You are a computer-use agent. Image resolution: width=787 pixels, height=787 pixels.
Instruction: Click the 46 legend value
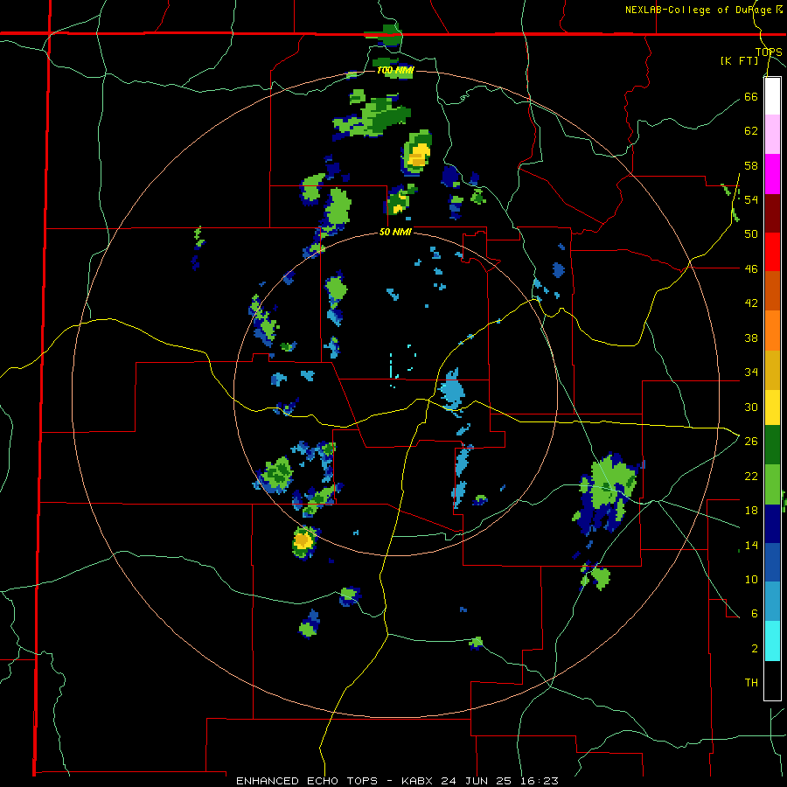(751, 269)
